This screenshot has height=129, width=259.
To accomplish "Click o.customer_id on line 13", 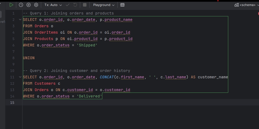I will 115,90.
